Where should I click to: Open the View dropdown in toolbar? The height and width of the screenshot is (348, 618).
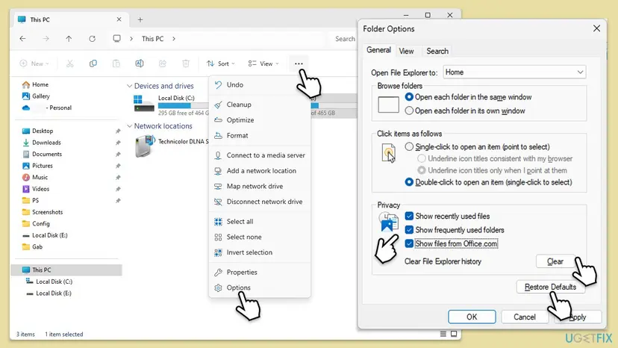(263, 63)
